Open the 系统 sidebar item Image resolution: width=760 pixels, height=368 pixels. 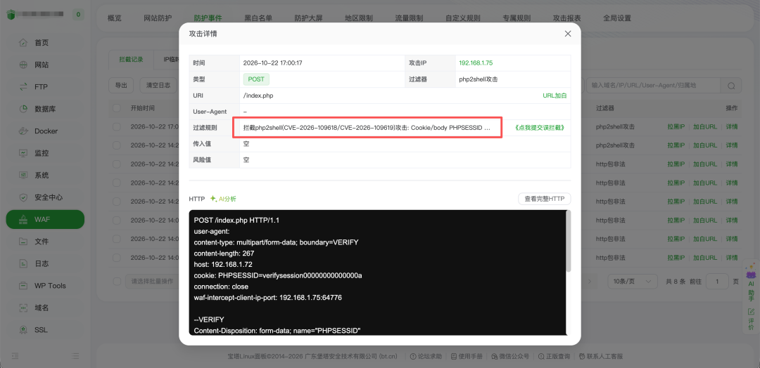tap(44, 175)
